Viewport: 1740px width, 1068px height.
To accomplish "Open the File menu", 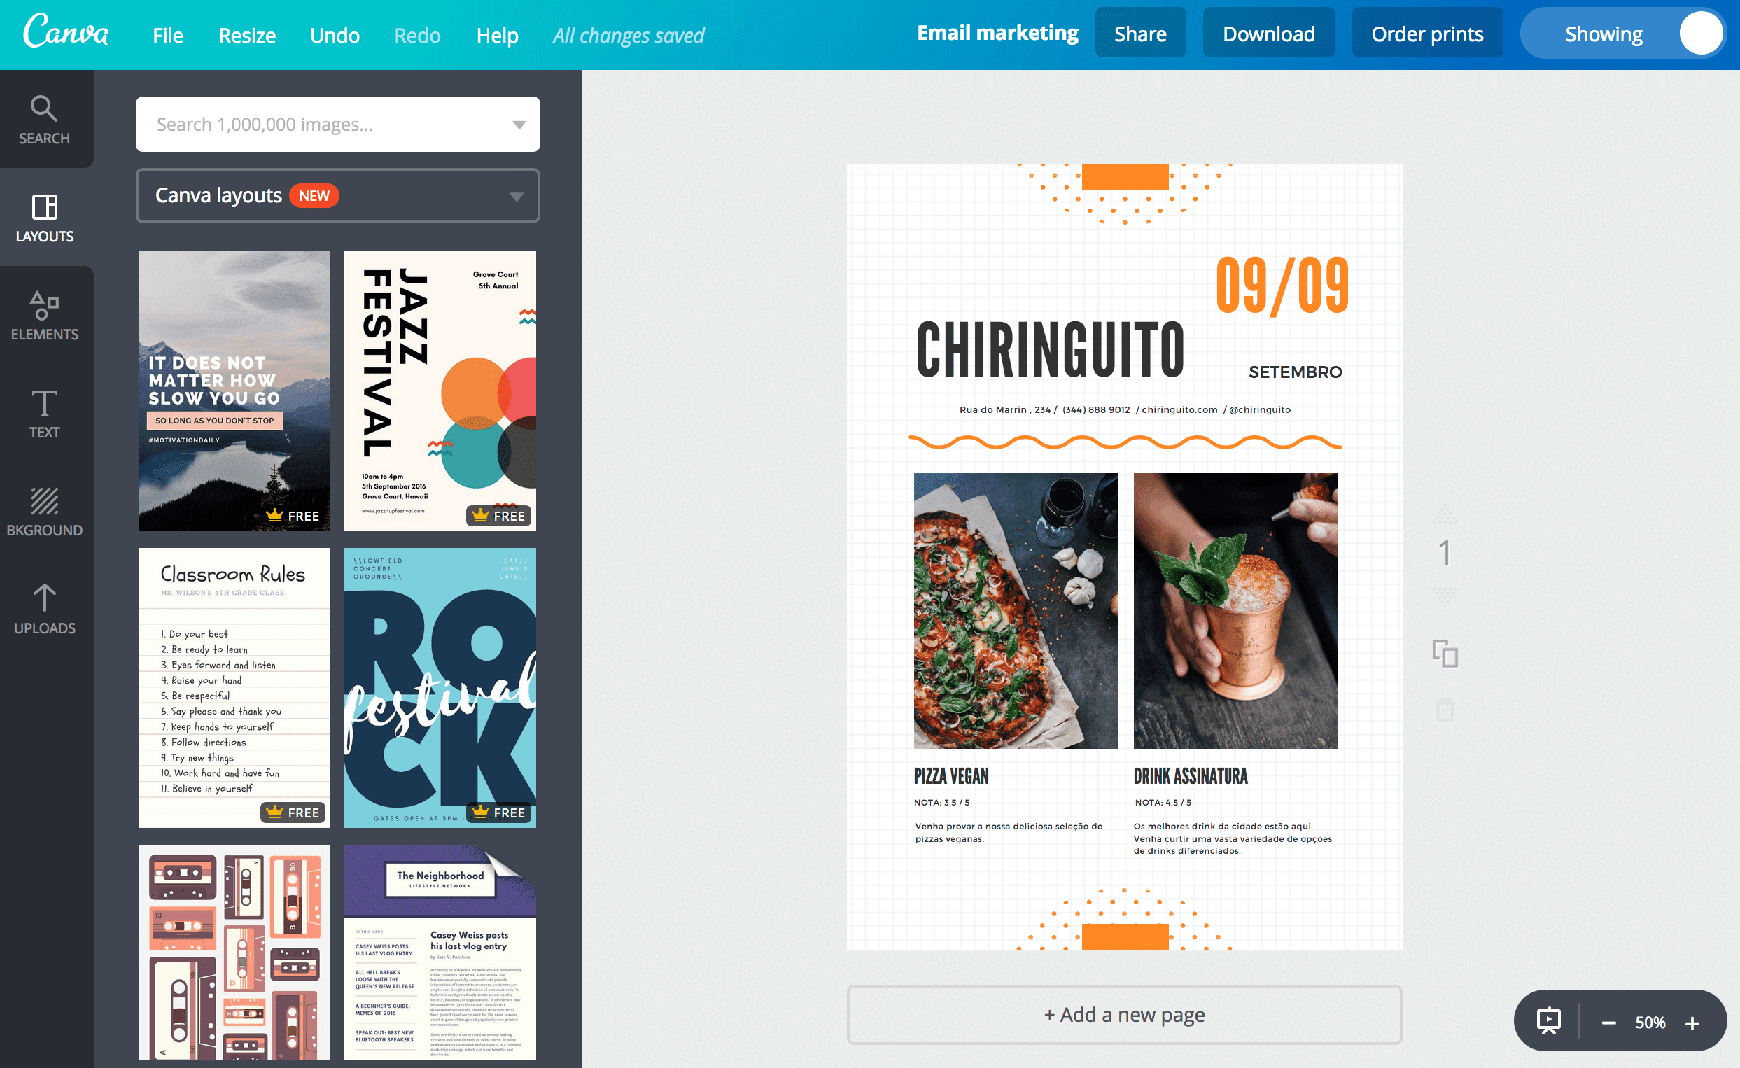I will click(x=165, y=34).
